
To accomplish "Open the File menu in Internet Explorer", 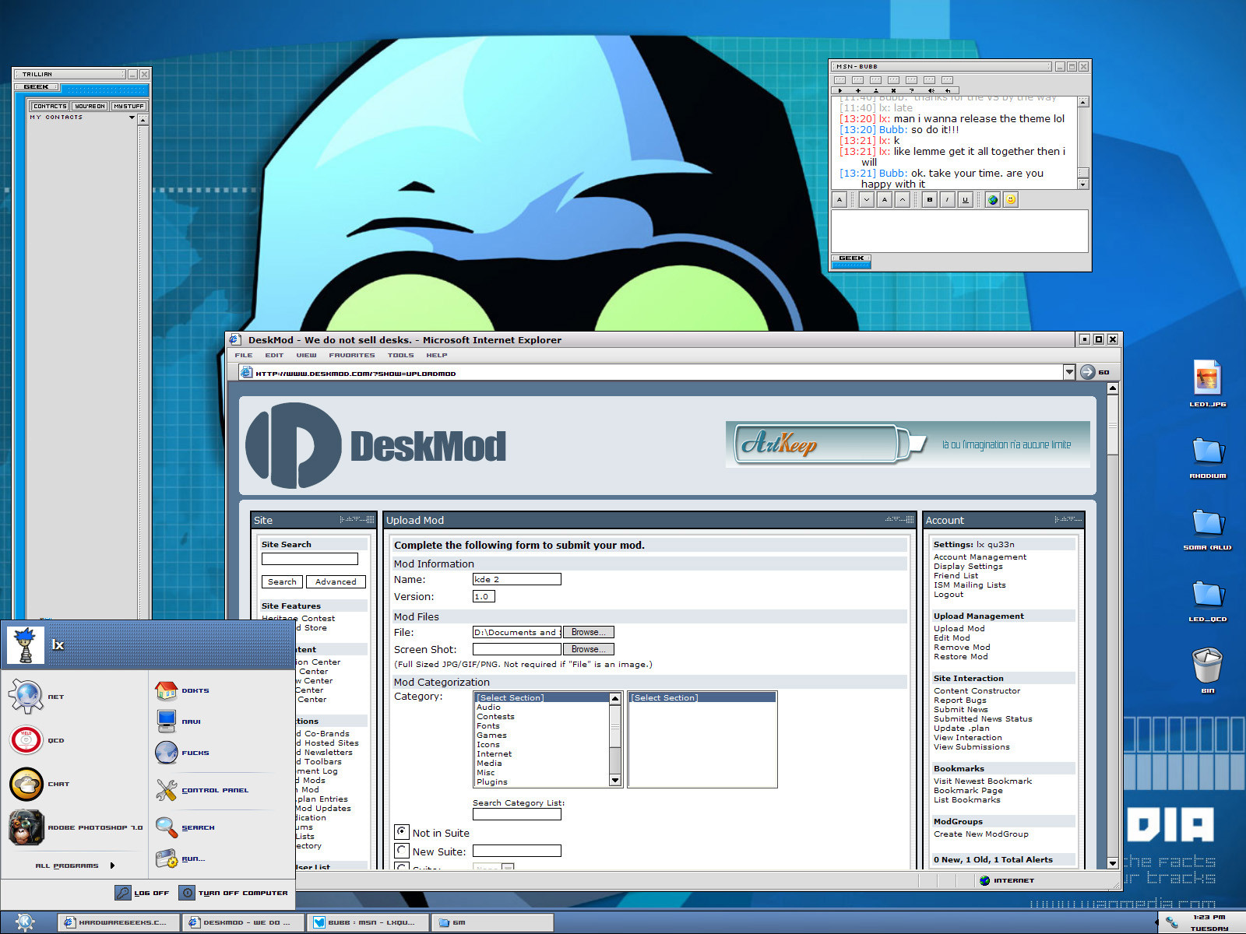I will pyautogui.click(x=244, y=355).
